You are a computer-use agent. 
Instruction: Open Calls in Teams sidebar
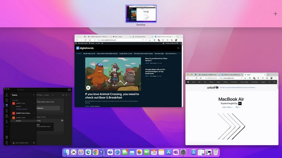pos(7,121)
